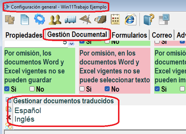
Task: Uncheck No under the select text option
Action: click(x=107, y=89)
